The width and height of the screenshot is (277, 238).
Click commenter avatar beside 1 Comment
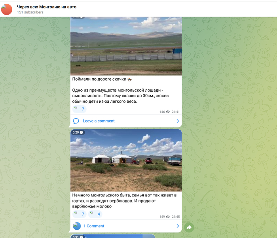point(77,226)
